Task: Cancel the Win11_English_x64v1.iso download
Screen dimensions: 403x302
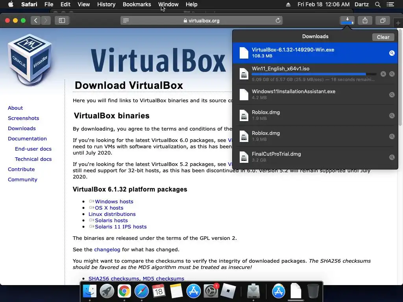Action: click(383, 74)
